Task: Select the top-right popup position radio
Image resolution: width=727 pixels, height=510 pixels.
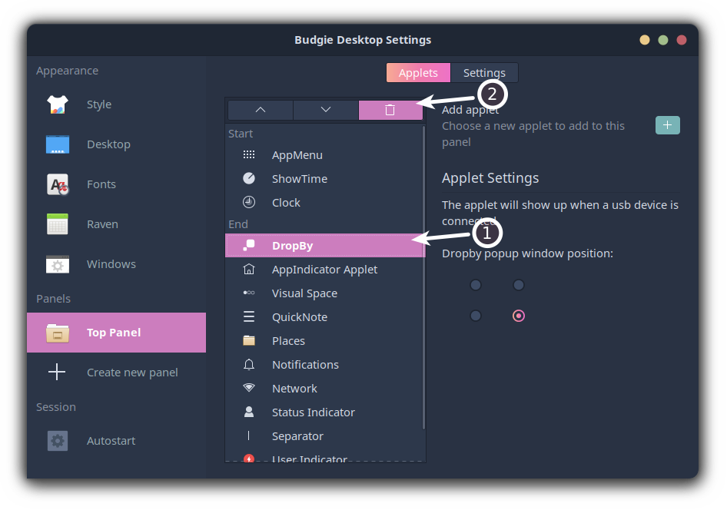Action: pos(519,284)
